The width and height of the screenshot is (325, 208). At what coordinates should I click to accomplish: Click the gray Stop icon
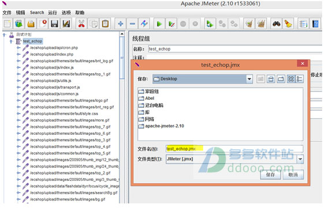coord(183,24)
